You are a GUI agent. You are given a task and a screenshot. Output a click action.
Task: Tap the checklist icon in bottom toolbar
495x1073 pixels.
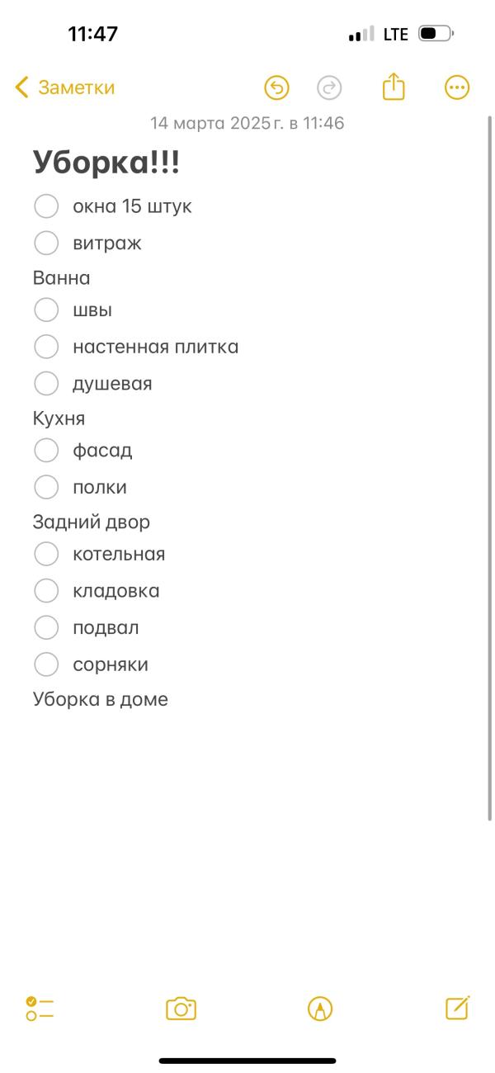[x=40, y=1008]
